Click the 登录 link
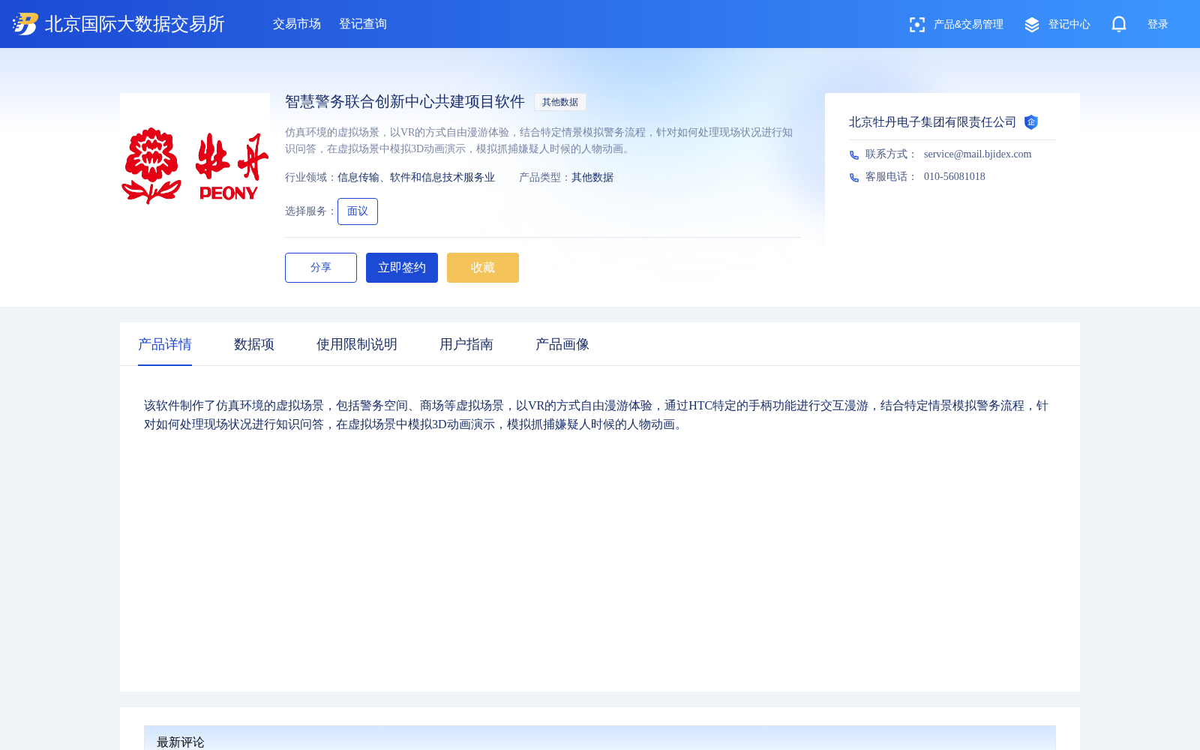Screen dimensions: 1200x750 tap(1158, 25)
